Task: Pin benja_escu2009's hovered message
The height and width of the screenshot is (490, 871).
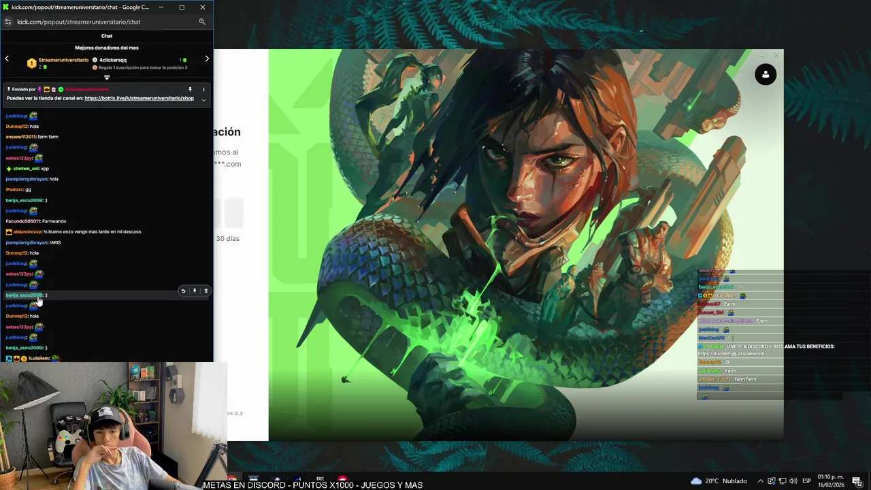Action: [x=195, y=291]
